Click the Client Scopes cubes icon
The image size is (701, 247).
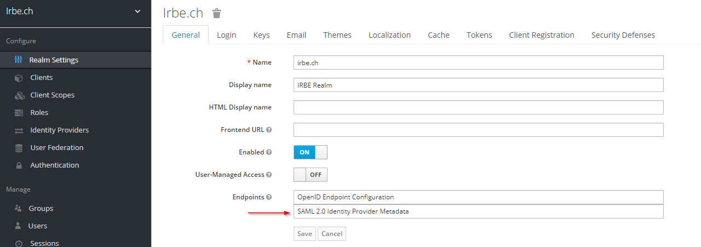(x=19, y=95)
